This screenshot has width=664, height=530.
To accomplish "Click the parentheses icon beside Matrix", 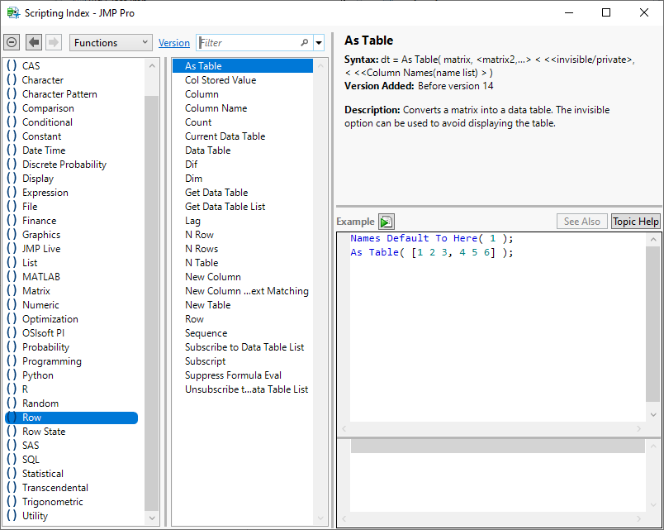I will click(x=12, y=291).
